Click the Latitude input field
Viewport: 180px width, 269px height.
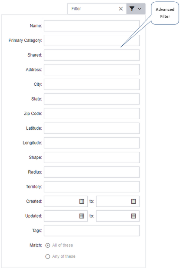[92, 128]
